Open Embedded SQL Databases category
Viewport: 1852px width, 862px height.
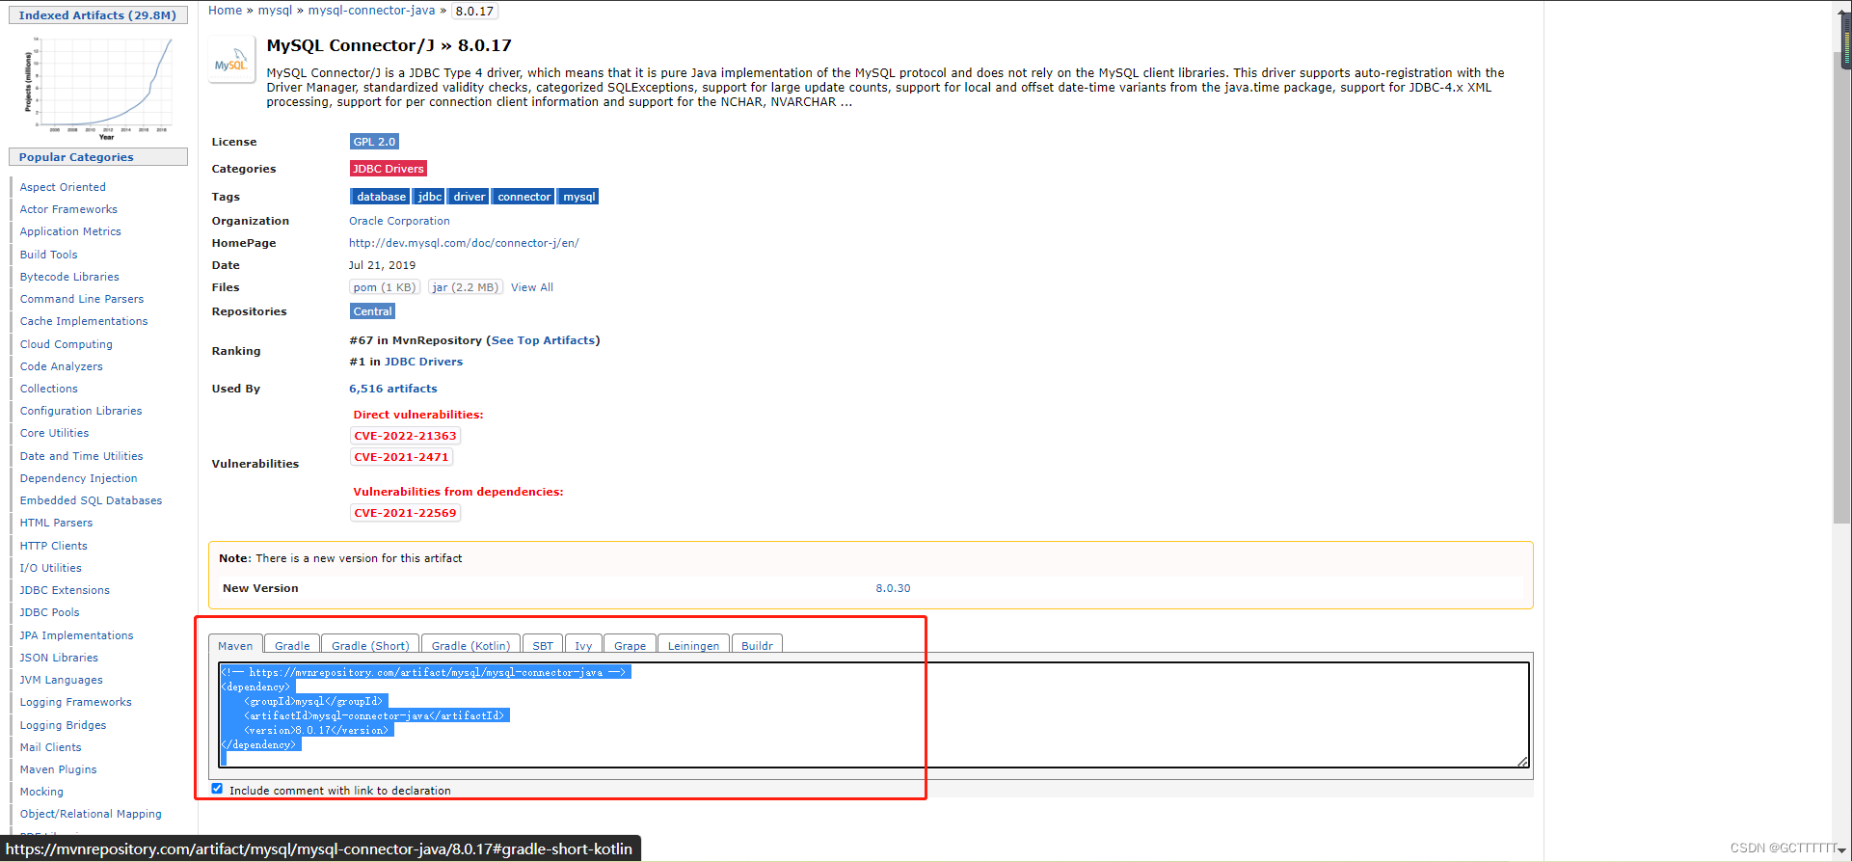pyautogui.click(x=91, y=500)
